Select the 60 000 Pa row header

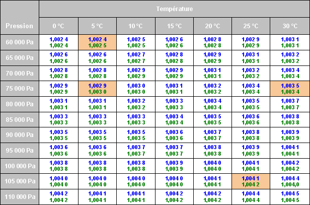click(20, 42)
